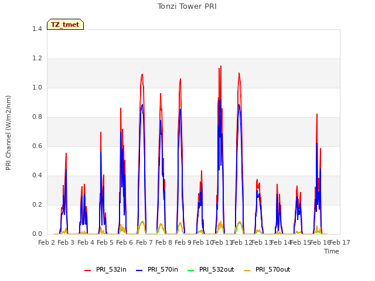This screenshot has height=281, width=375.
Task: Click the Feb 5 x-axis tick label
Action: click(x=105, y=242)
